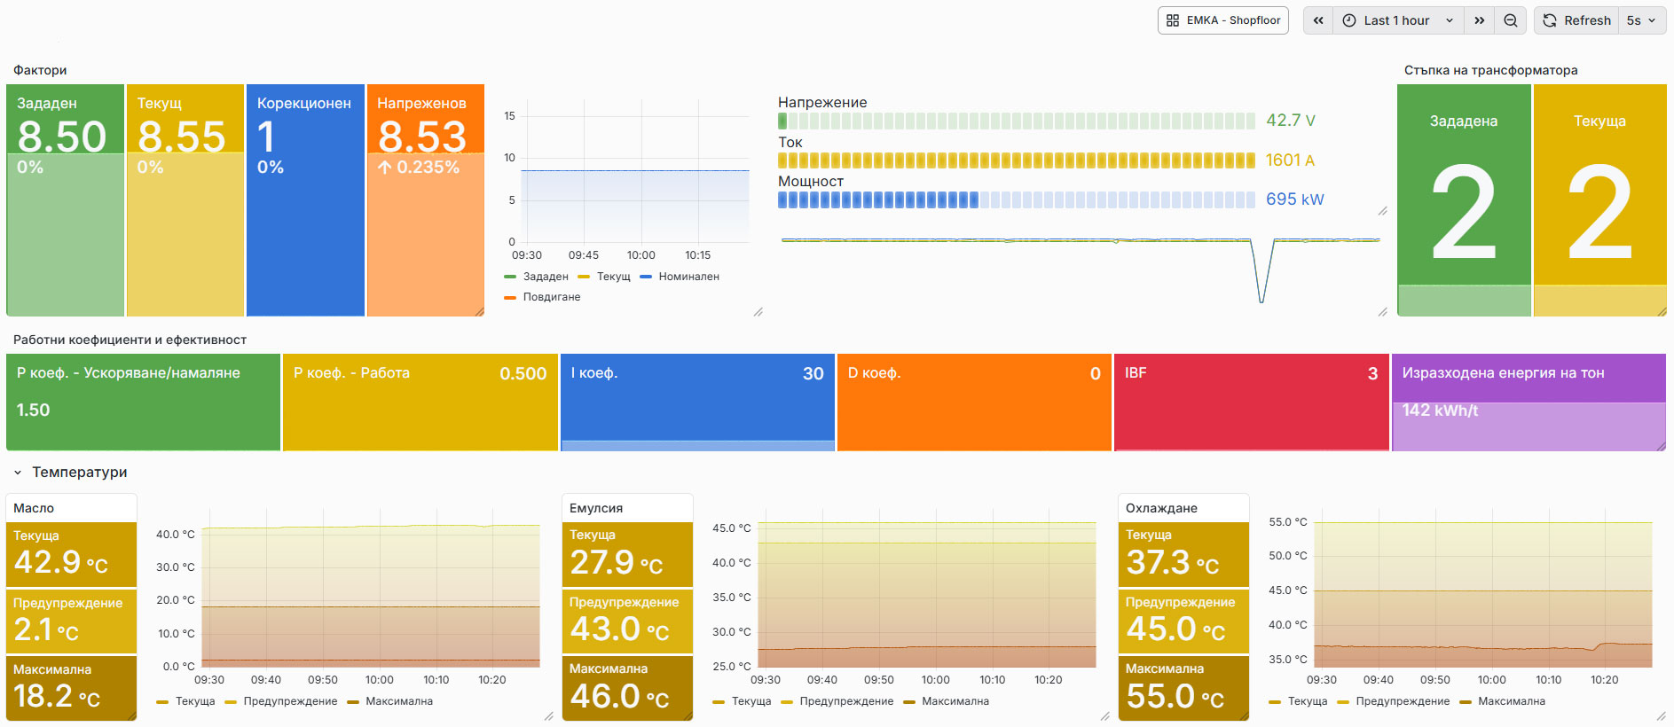
Task: Select the Напреженов 8.53 stat value
Action: click(x=422, y=137)
